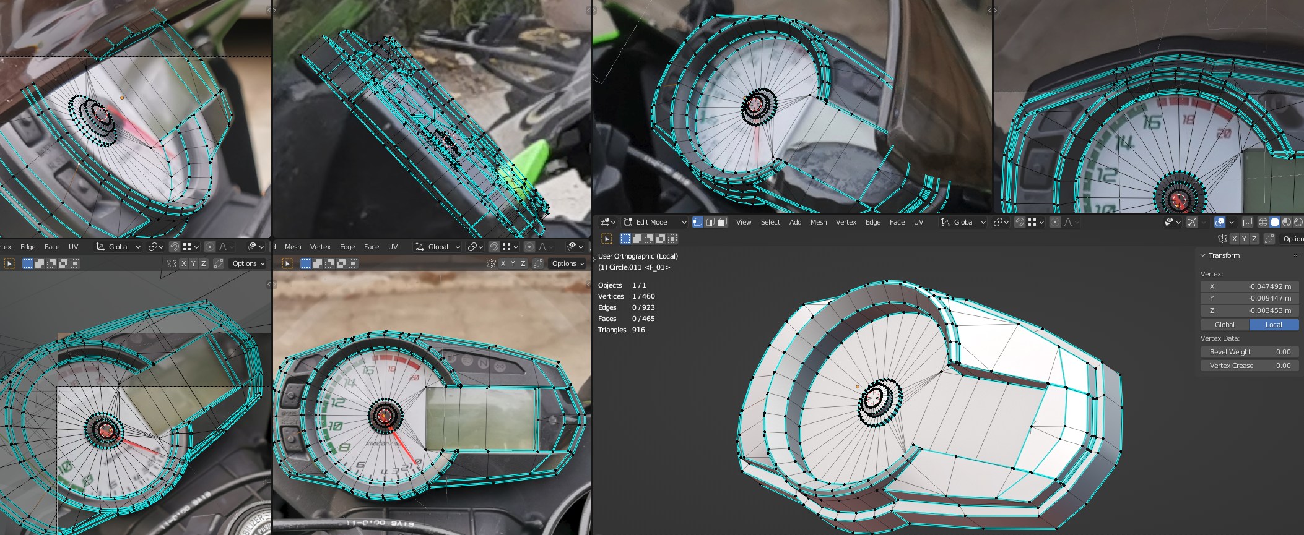This screenshot has height=535, width=1304.
Task: Choose Set selection mode in left viewport header
Action: coord(28,263)
